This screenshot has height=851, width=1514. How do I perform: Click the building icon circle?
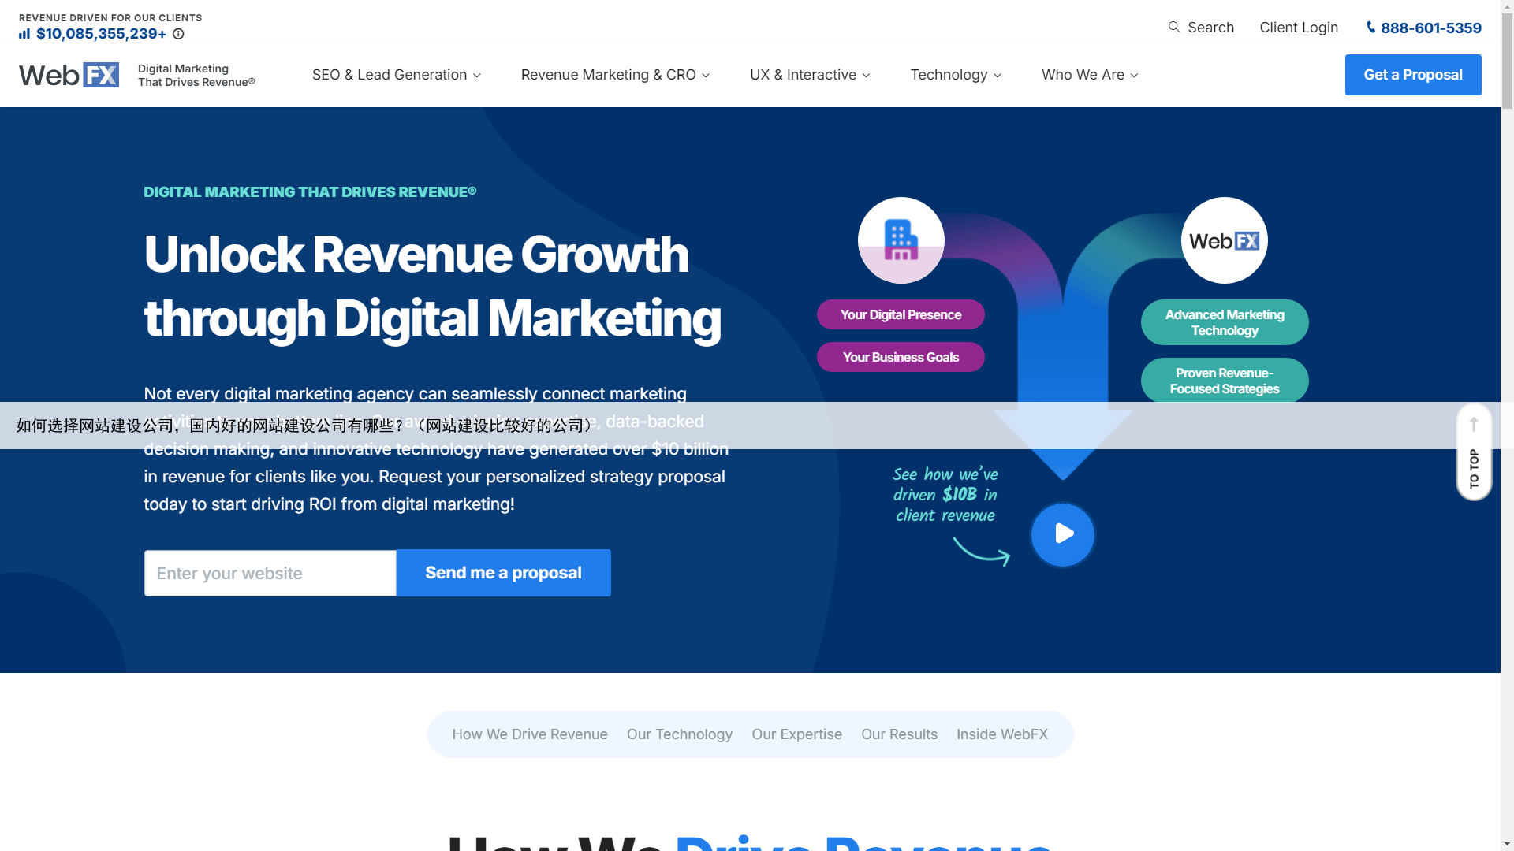(901, 240)
